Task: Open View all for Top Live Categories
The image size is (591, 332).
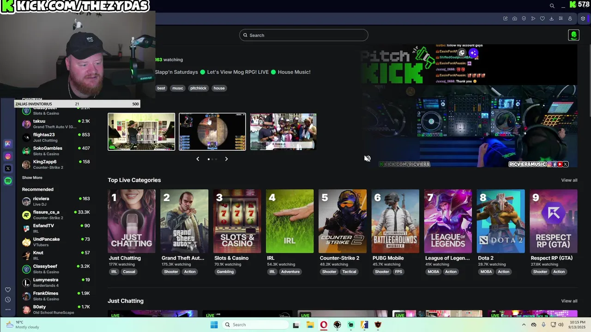Action: tap(569, 180)
